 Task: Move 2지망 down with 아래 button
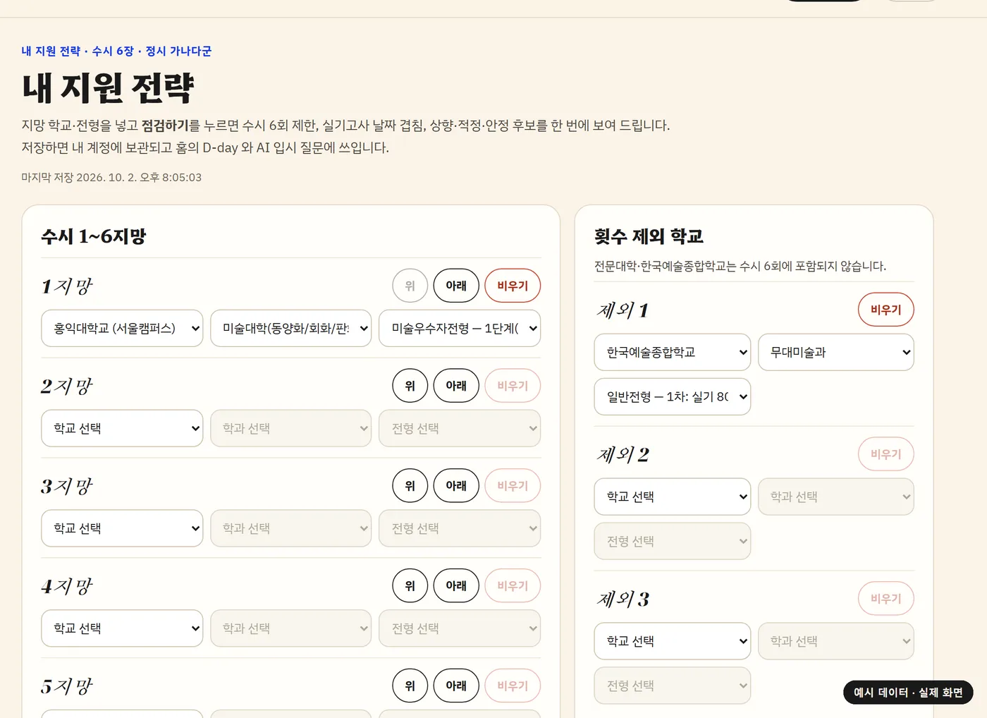[x=456, y=386]
